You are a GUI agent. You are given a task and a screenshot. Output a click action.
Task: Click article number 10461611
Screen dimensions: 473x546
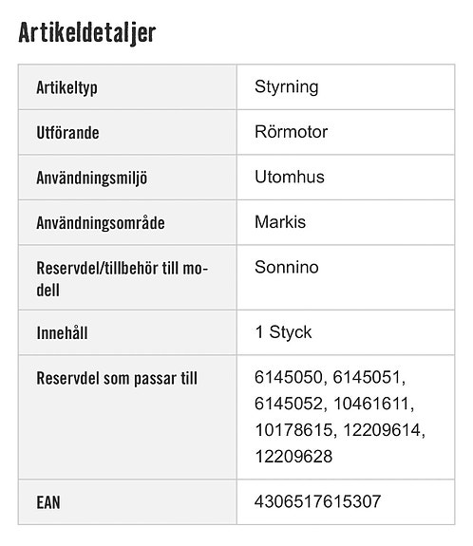tap(371, 404)
